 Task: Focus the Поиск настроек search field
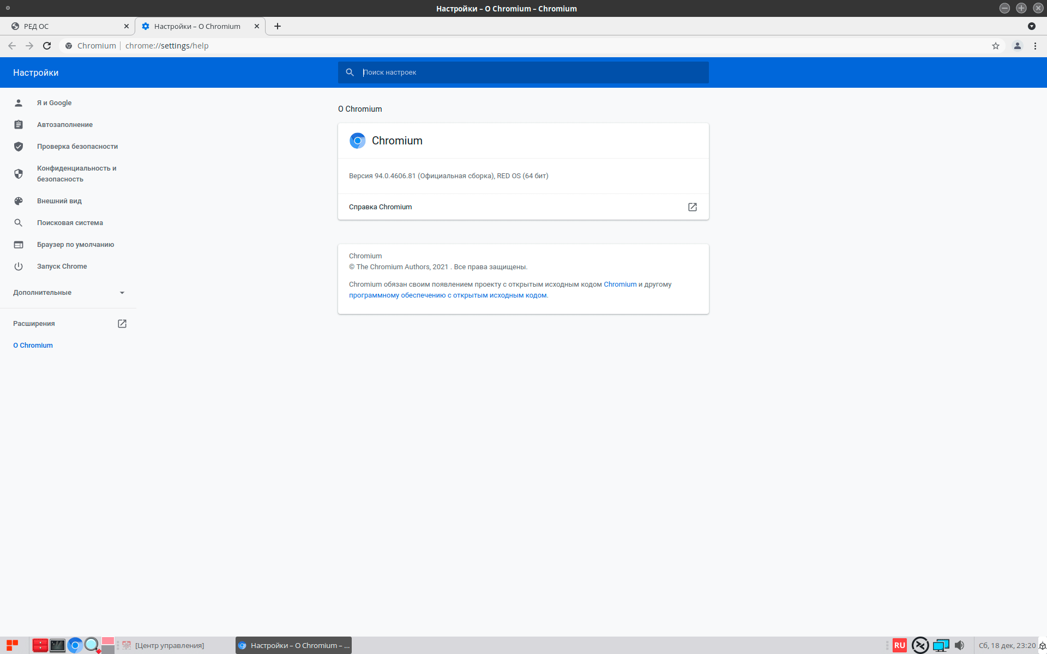(x=532, y=72)
